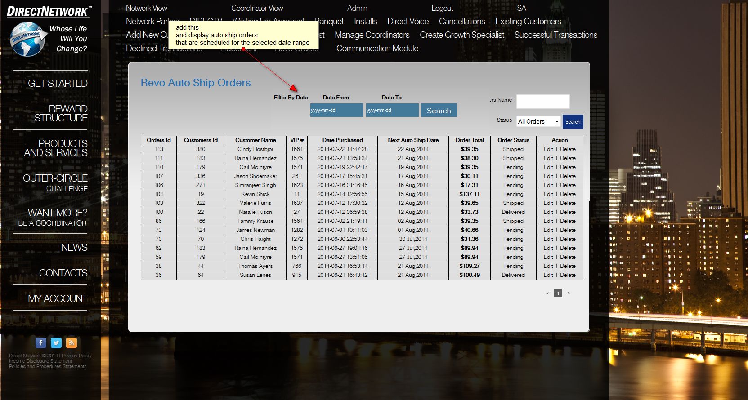
Task: Delete order 86 for Tammy Krause
Action: [568, 221]
